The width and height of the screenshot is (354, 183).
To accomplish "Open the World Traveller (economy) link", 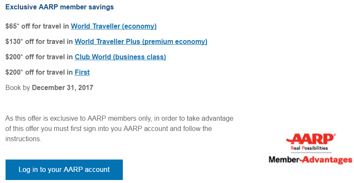I will click(x=113, y=26).
